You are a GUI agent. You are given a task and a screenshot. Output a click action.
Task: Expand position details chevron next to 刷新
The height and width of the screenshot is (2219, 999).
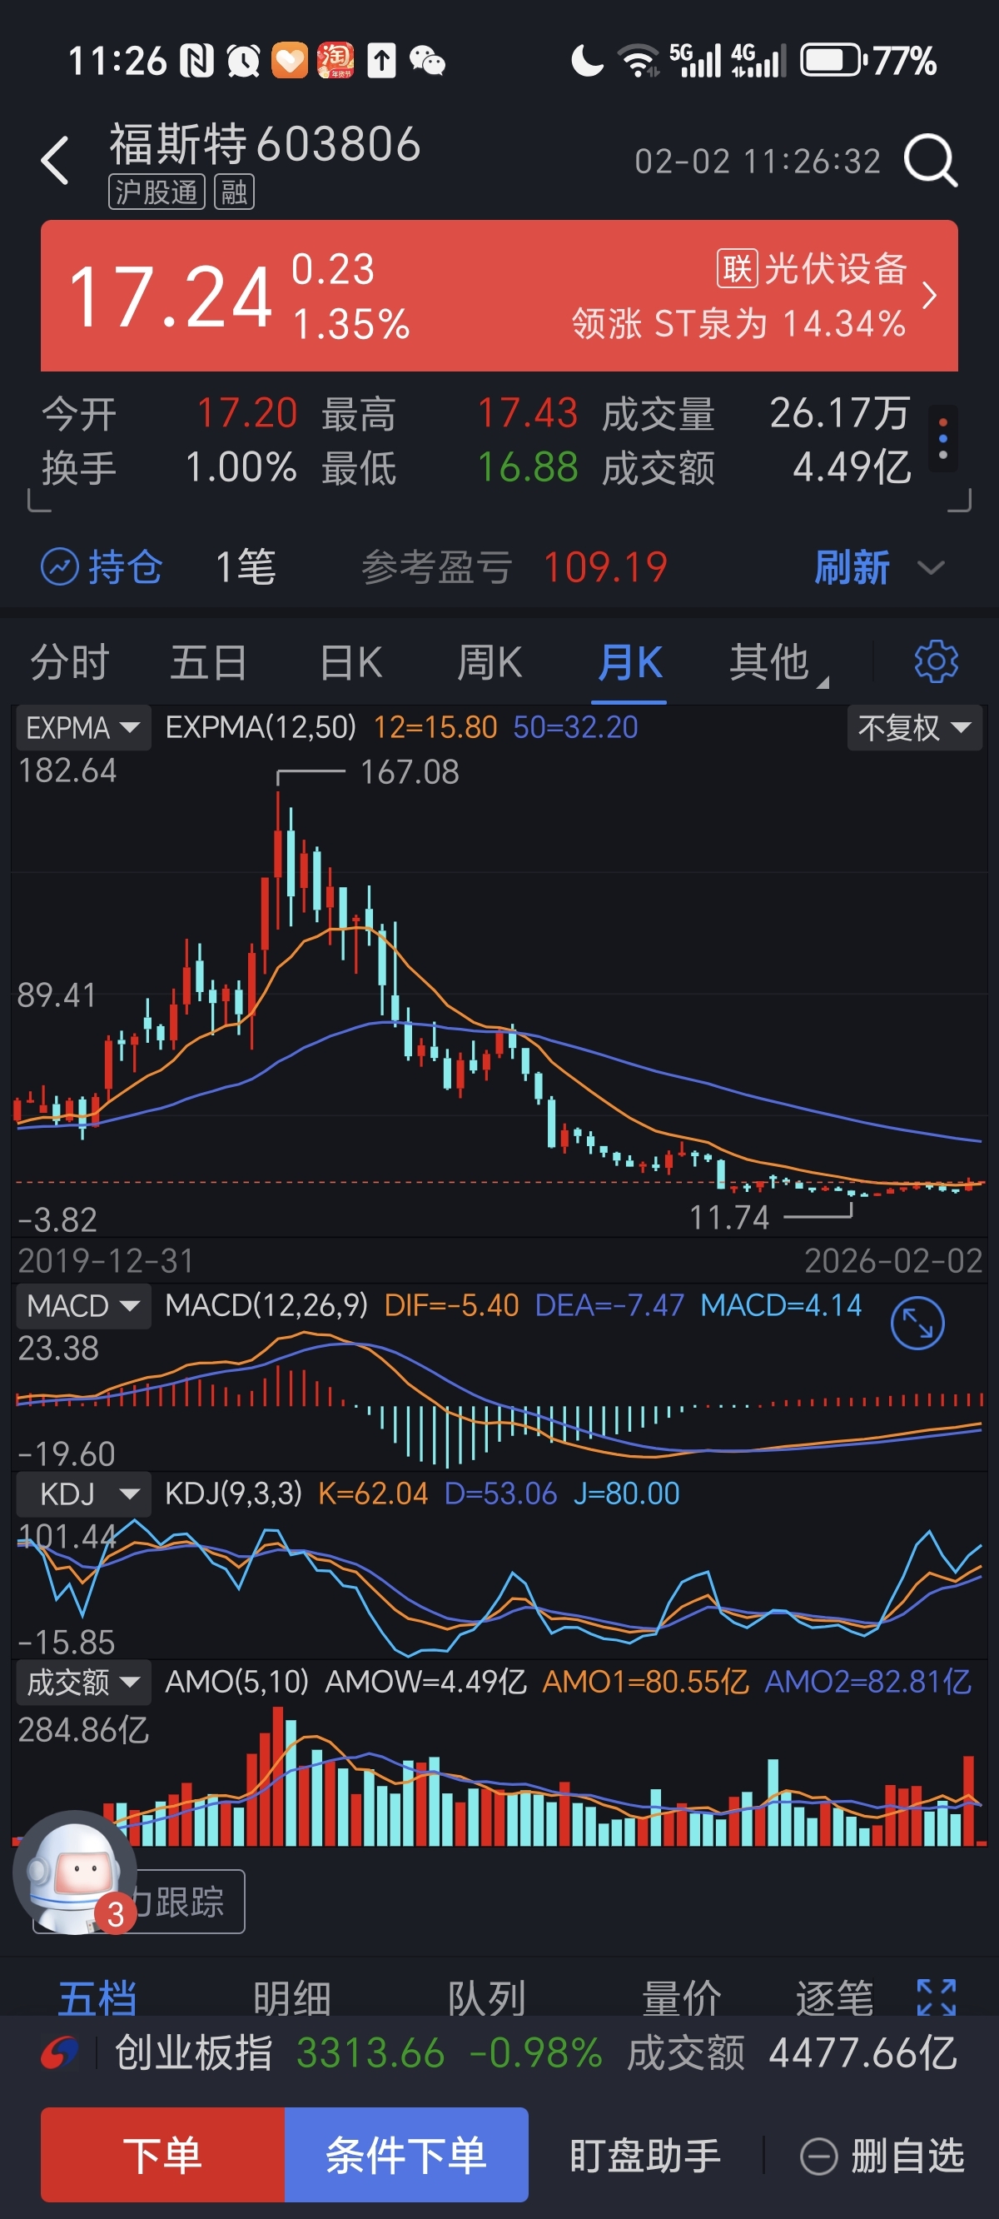click(931, 568)
